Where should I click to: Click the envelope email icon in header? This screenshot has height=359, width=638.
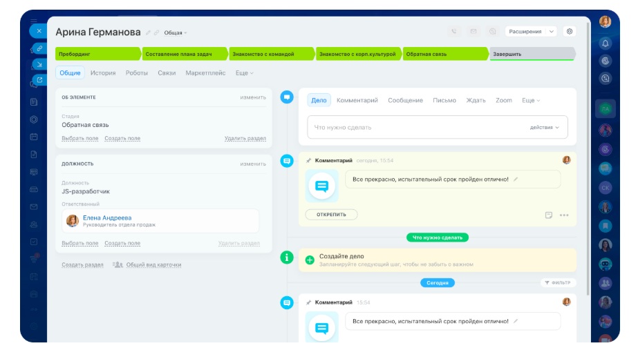(473, 31)
